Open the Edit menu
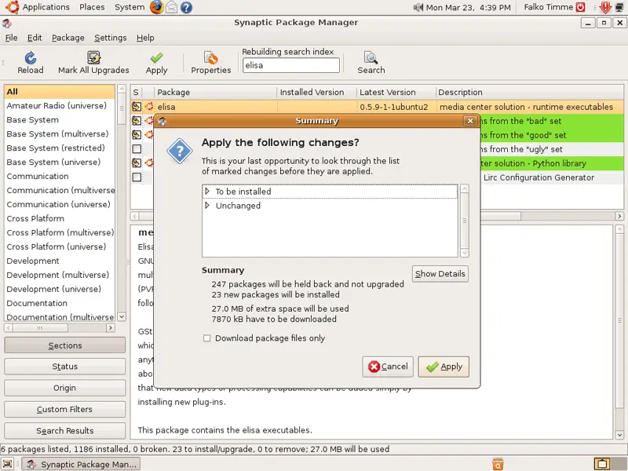 click(35, 38)
